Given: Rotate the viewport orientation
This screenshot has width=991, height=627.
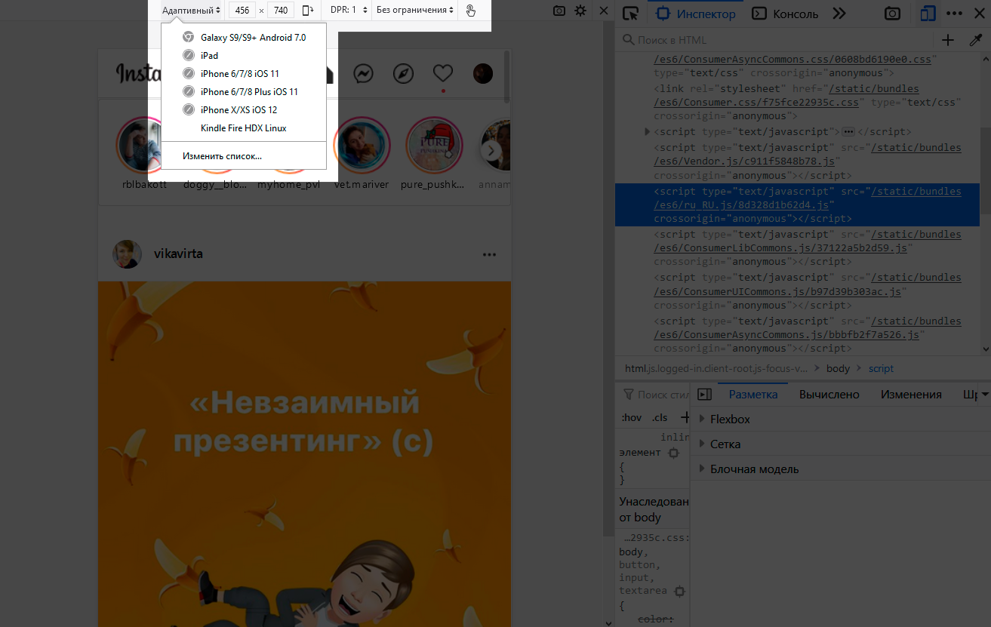Looking at the screenshot, I should (x=307, y=11).
